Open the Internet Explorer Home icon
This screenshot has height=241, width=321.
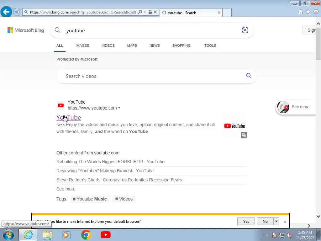[x=301, y=12]
